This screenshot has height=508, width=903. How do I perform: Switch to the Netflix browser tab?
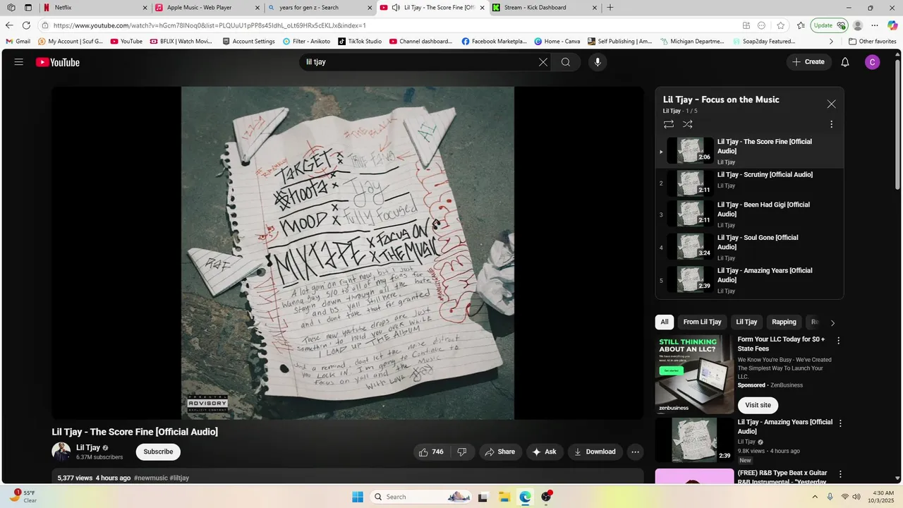tap(94, 8)
